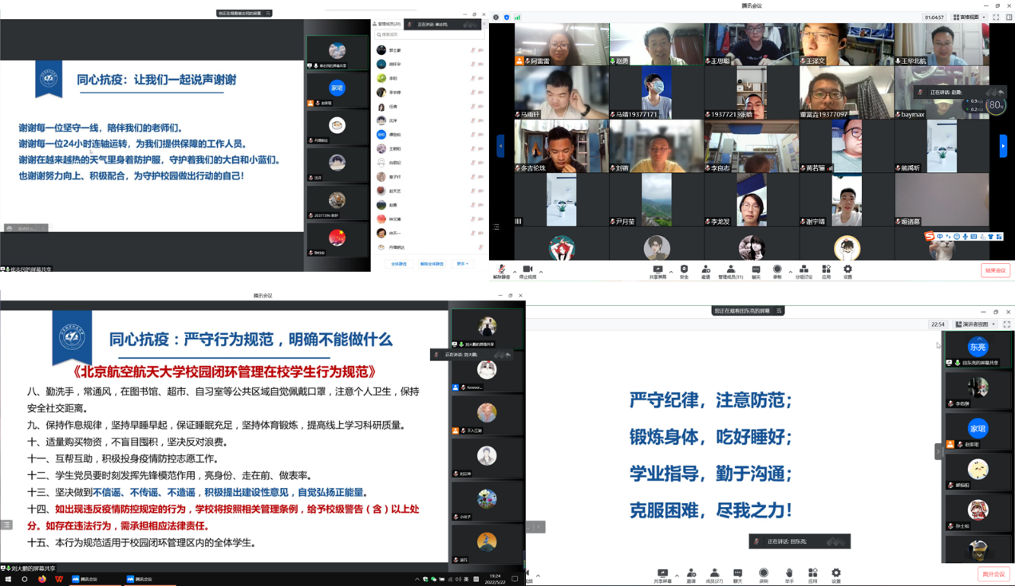The image size is (1015, 586).
Task: Open the 更多 menu in the member panel
Action: [461, 264]
